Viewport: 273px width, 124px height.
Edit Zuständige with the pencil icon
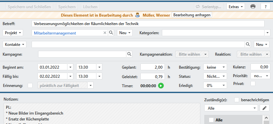[265, 108]
